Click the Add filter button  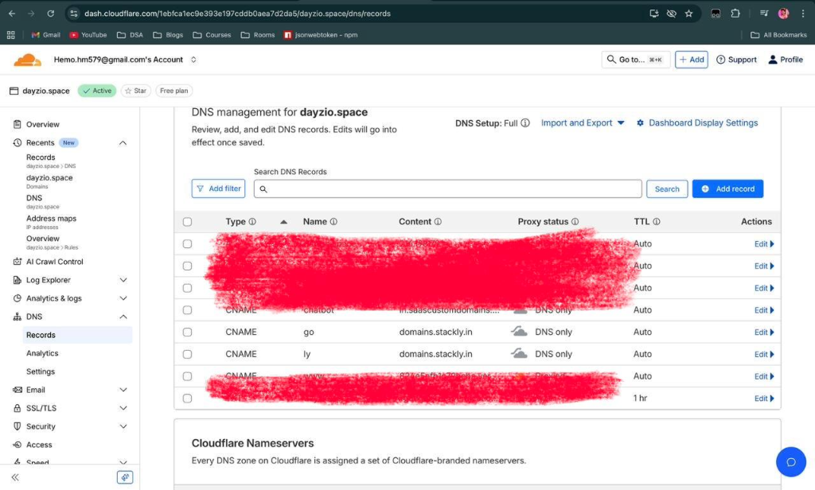pos(218,189)
